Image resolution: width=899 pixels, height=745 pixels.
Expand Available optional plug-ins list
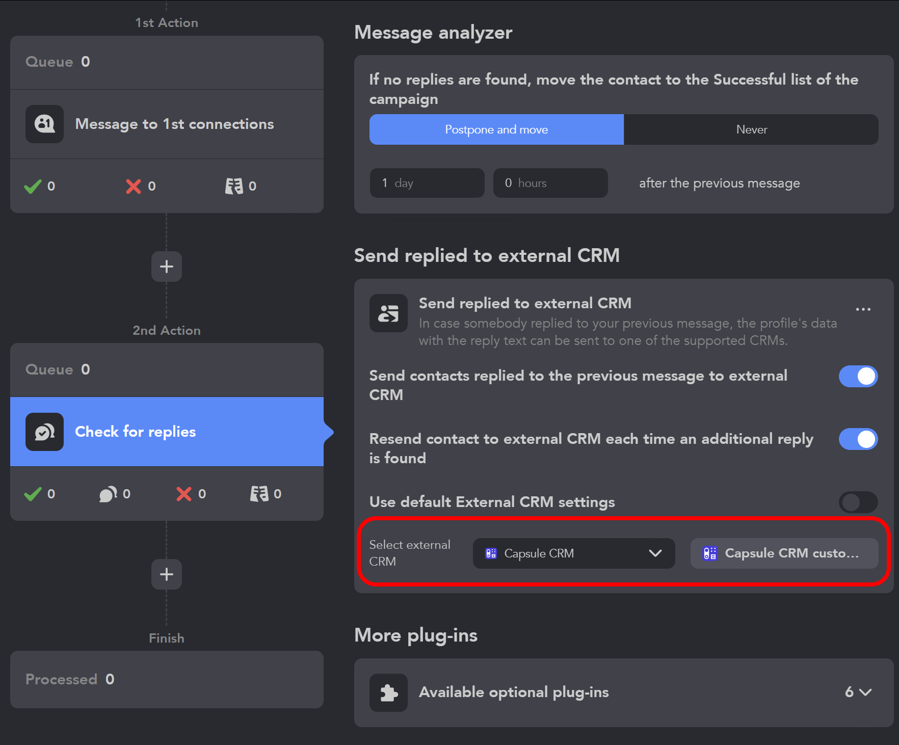pos(858,692)
